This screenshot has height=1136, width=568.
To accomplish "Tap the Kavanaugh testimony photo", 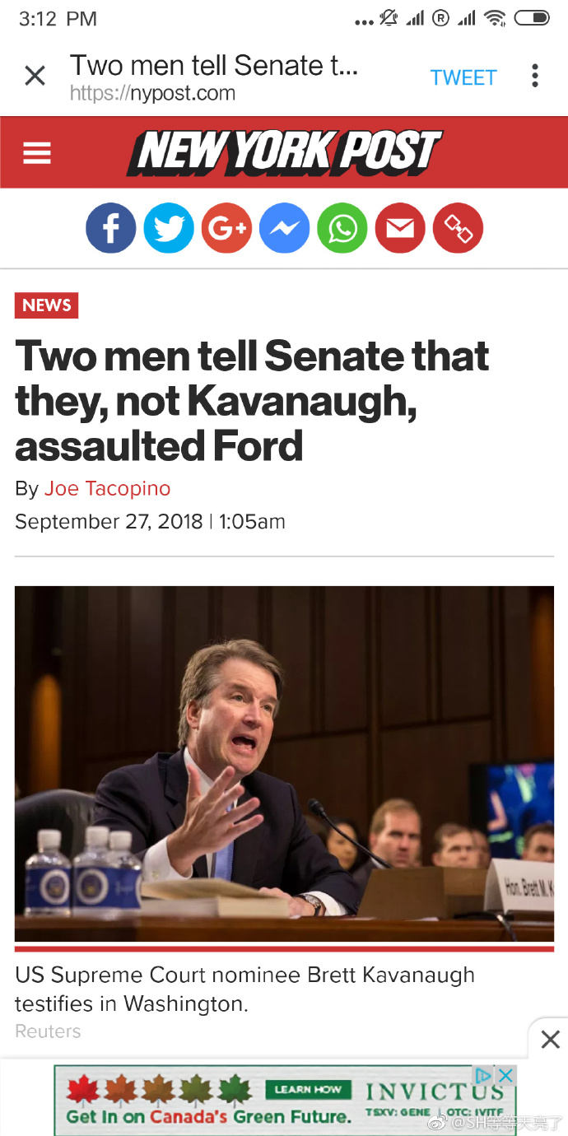I will coord(284,763).
